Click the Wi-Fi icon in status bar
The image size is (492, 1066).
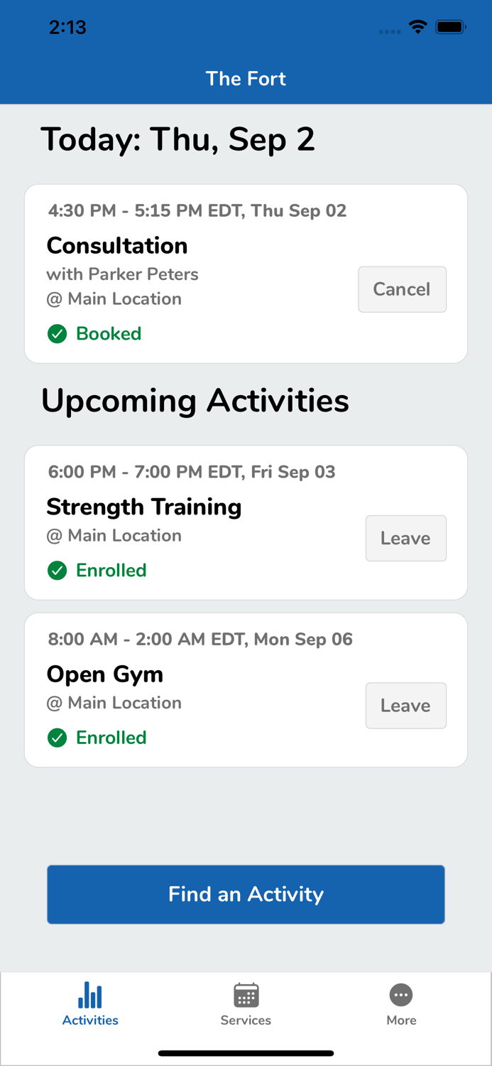(x=417, y=27)
